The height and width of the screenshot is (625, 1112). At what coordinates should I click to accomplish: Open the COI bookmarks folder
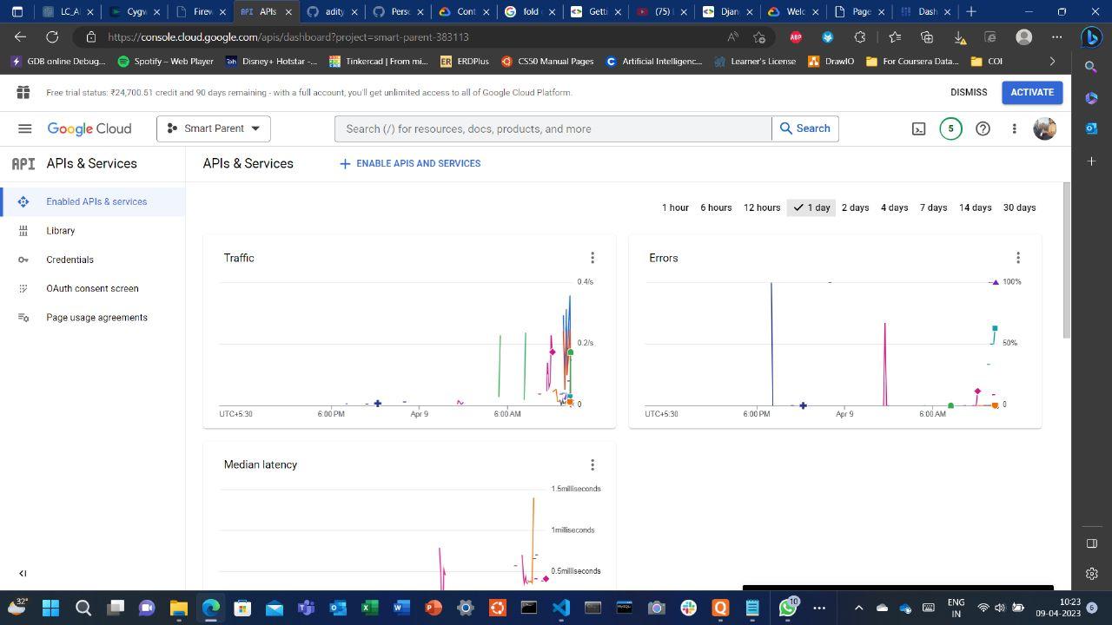point(986,61)
